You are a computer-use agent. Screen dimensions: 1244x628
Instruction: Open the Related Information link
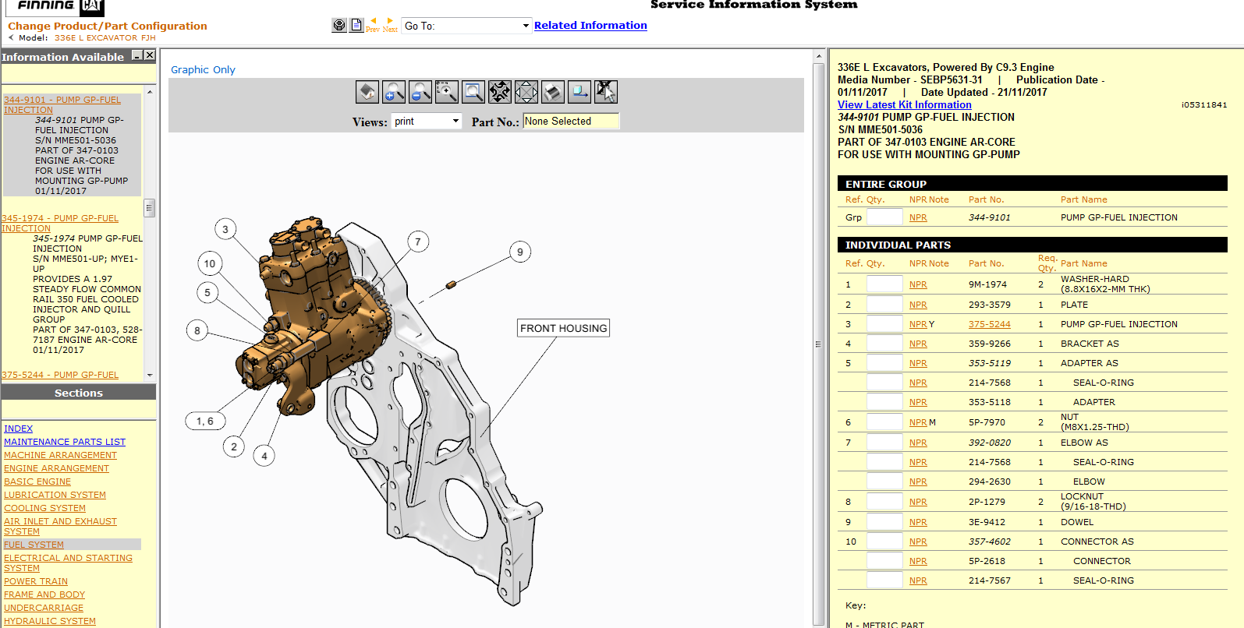(590, 25)
